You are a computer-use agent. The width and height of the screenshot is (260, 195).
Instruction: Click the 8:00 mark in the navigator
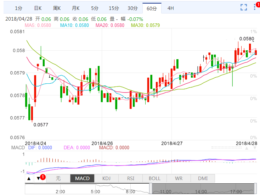(130, 192)
